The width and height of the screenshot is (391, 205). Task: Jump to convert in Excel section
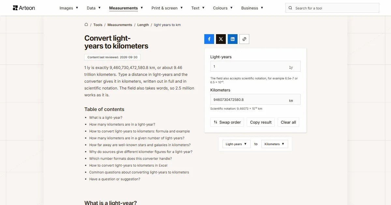click(128, 165)
